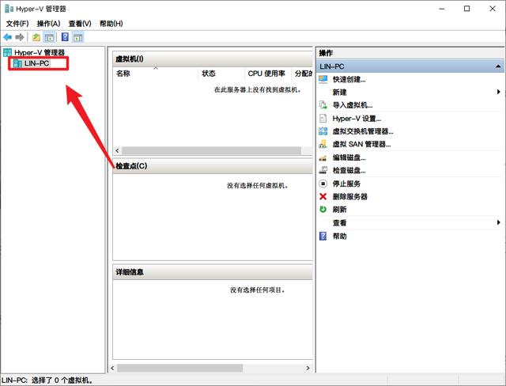The image size is (506, 386).
Task: Click Hyper-V Manager title bar app icon
Action: click(9, 9)
